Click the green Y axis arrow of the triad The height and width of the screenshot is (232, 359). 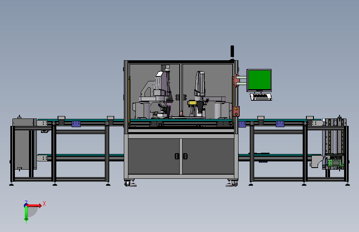pyautogui.click(x=26, y=214)
